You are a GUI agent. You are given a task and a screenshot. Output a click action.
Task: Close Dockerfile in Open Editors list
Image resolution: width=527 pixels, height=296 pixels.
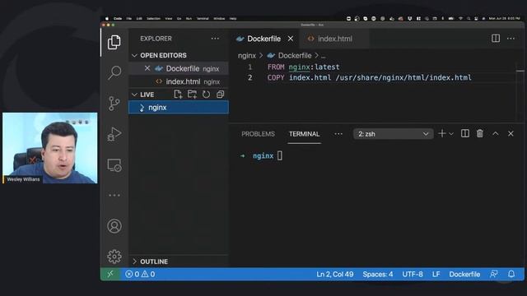pyautogui.click(x=147, y=68)
